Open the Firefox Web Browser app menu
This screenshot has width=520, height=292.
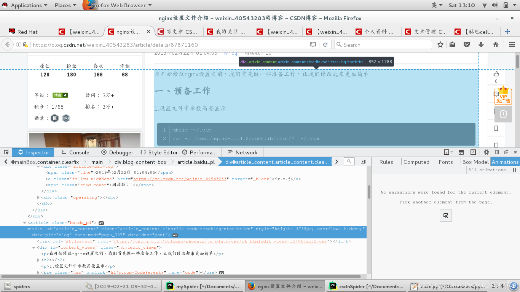click(x=118, y=5)
